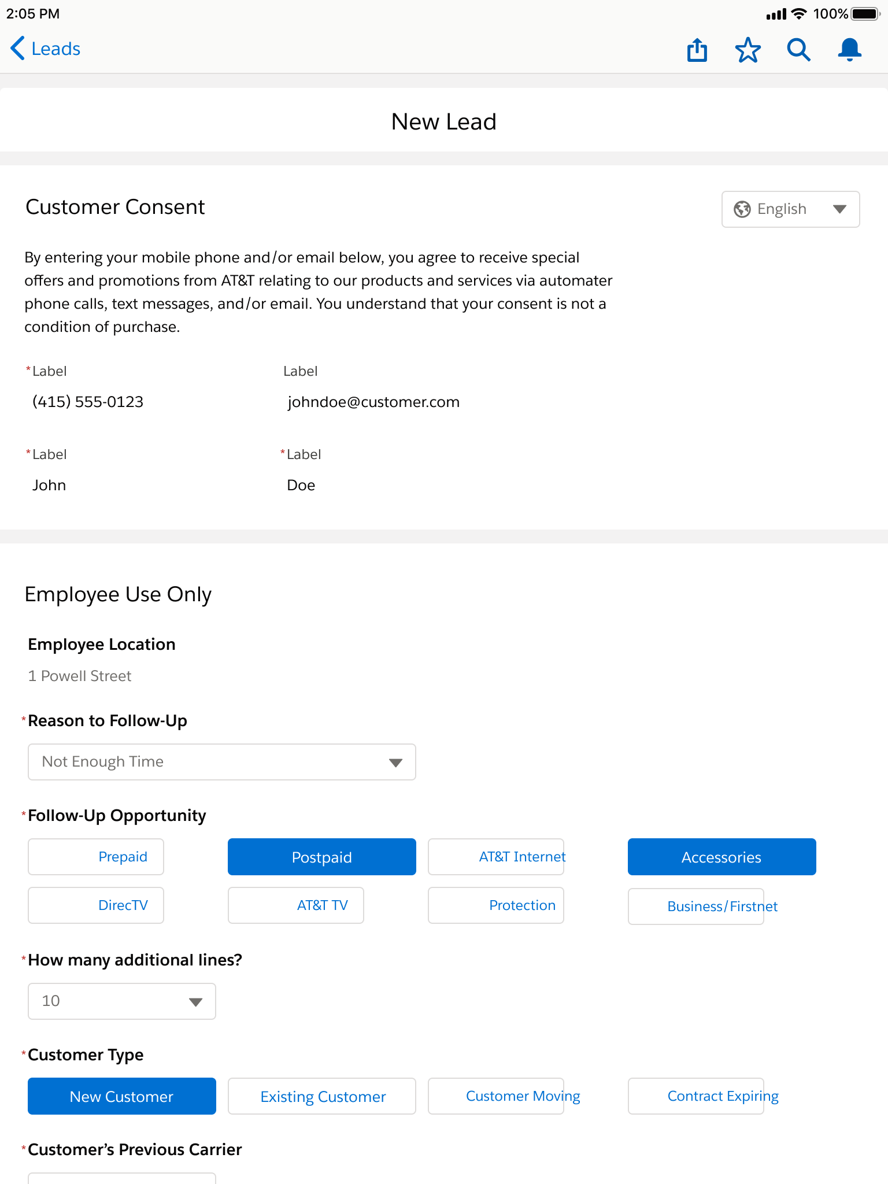
Task: Tap the globe icon in language selector
Action: click(x=742, y=209)
